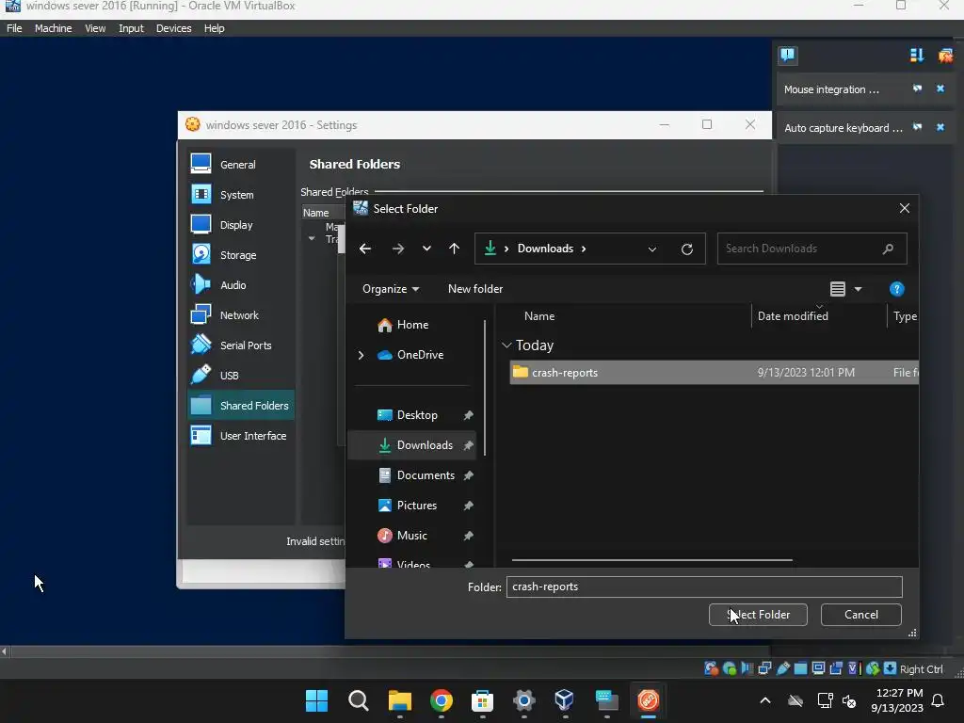Select the Display settings category
Screen dimensions: 964x723
(241, 224)
